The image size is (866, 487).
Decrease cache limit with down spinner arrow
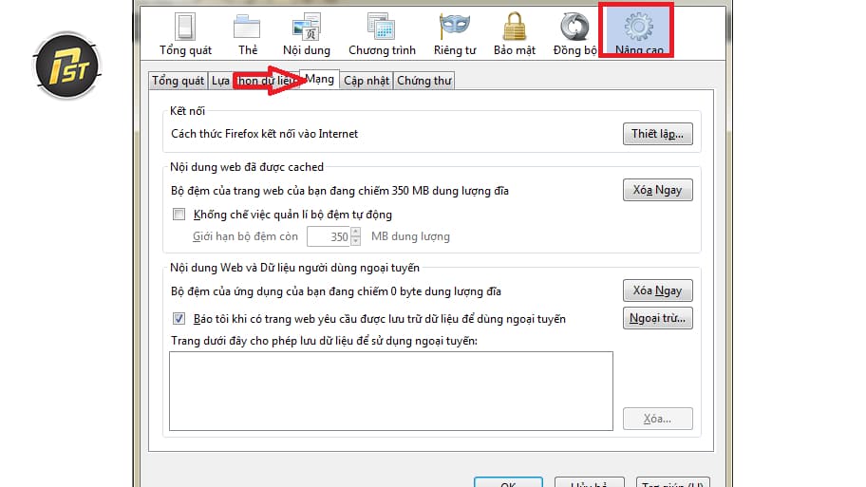(x=356, y=241)
